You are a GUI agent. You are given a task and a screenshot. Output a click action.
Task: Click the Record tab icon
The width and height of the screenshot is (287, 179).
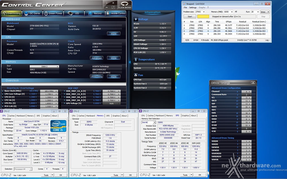[90, 13]
